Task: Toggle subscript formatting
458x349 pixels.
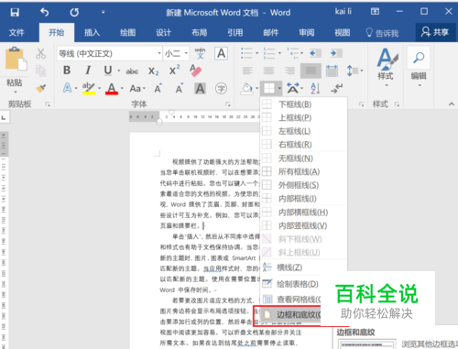Action: click(x=153, y=71)
